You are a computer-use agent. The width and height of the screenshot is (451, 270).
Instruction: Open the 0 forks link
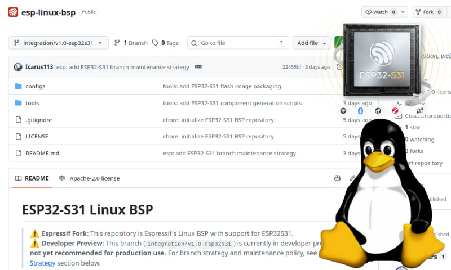click(414, 151)
